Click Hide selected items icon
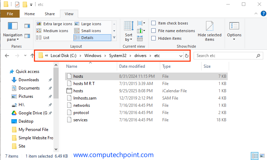This screenshot has height=160, width=267. [x=209, y=27]
